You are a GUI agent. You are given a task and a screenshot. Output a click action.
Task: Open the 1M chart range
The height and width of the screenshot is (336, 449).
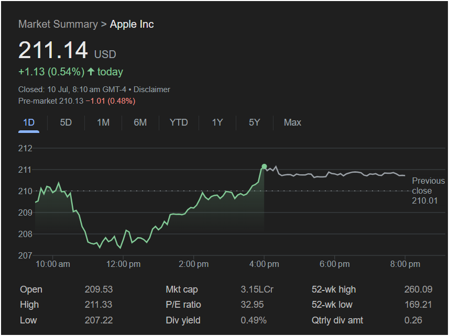[103, 122]
